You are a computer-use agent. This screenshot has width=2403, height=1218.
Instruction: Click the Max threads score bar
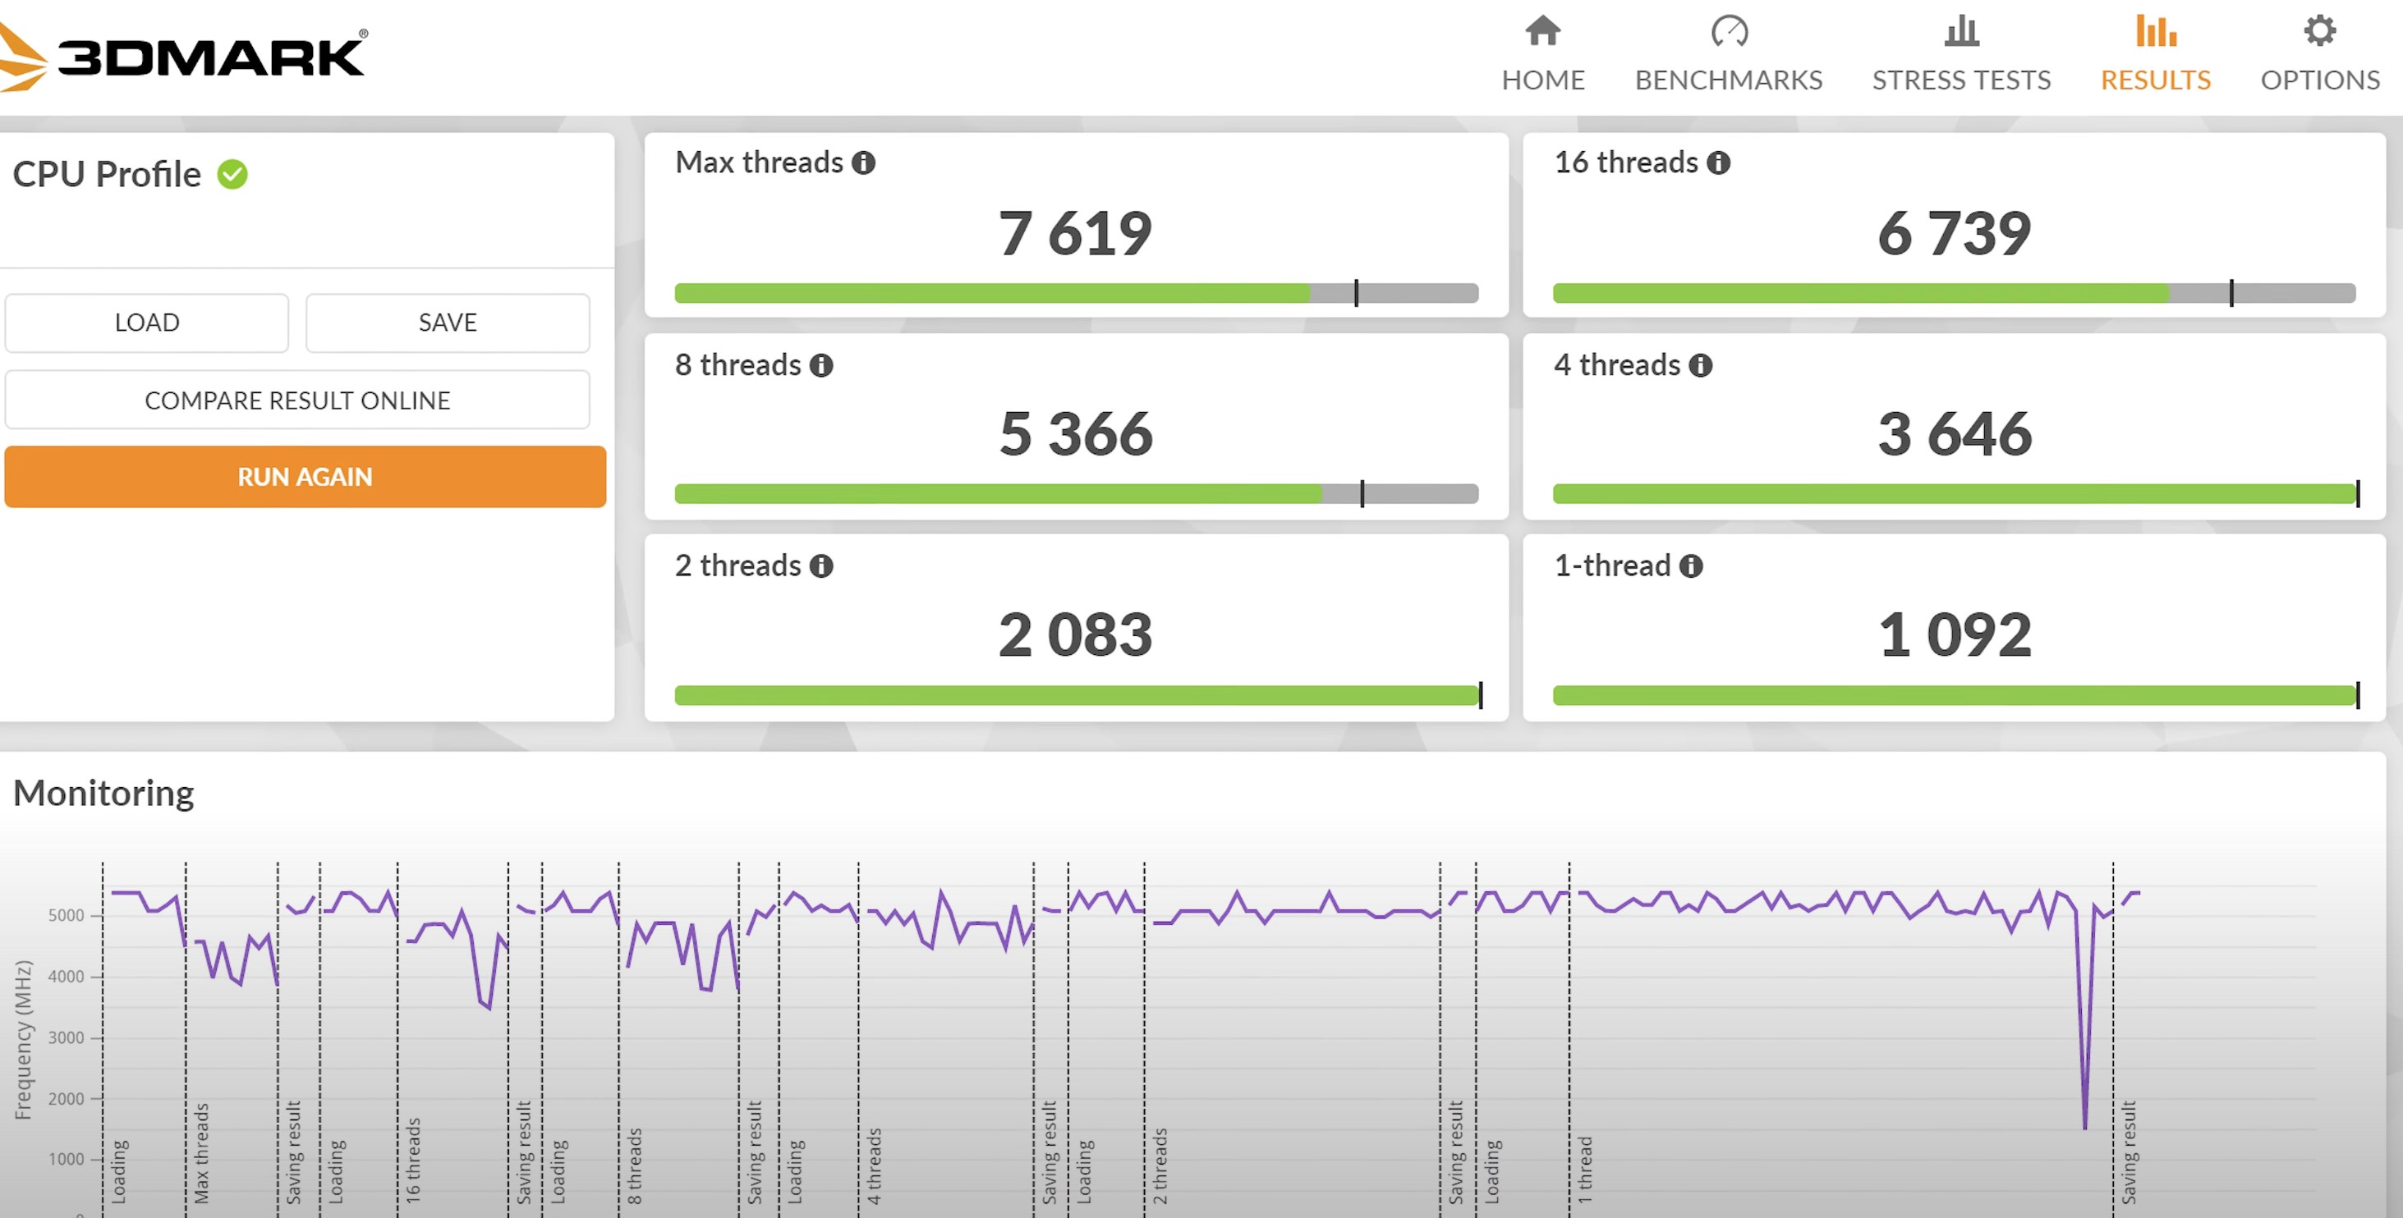1077,293
